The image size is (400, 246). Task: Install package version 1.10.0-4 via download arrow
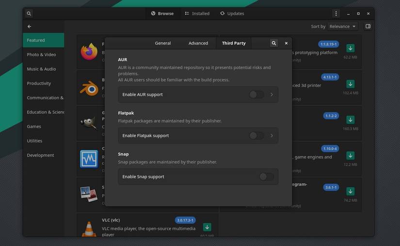click(x=350, y=155)
